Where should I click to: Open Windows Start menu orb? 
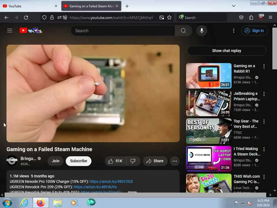[x=7, y=203]
